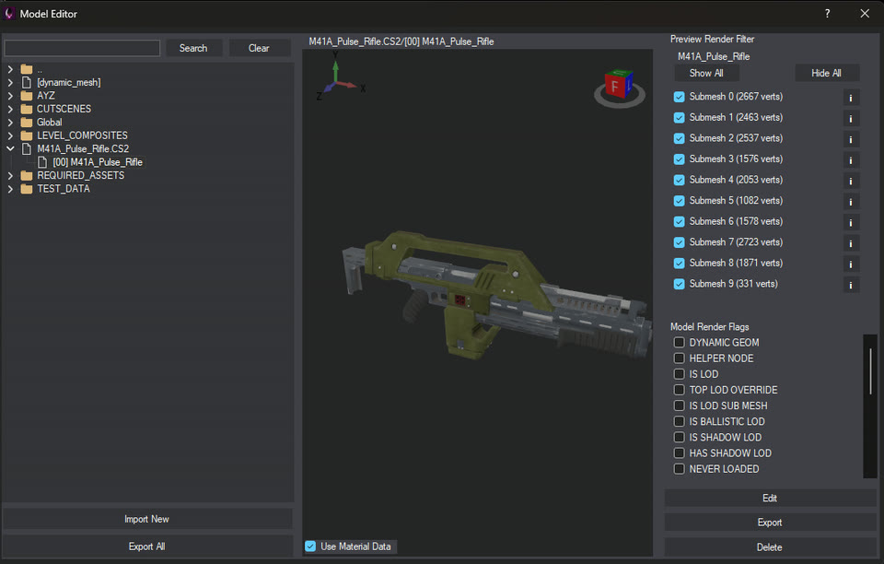The width and height of the screenshot is (884, 564).
Task: Expand the REQUIRED_ASSETS folder
Action: (x=10, y=175)
